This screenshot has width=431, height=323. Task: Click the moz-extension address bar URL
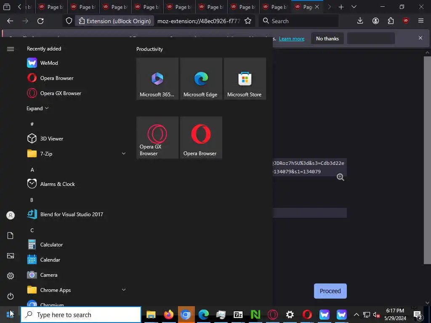pos(199,21)
